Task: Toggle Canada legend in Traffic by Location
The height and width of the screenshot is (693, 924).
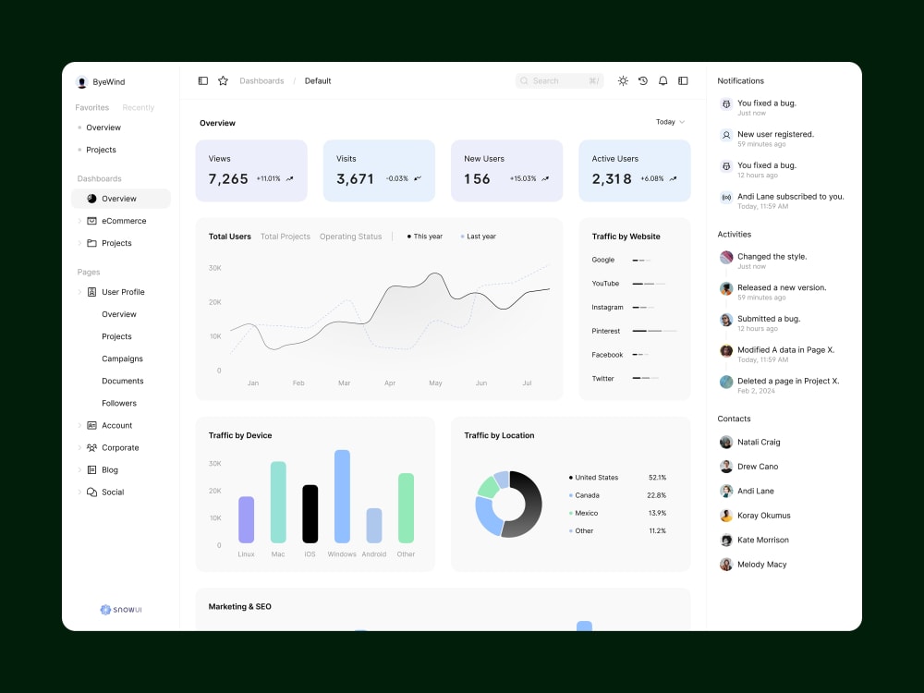Action: coord(584,495)
